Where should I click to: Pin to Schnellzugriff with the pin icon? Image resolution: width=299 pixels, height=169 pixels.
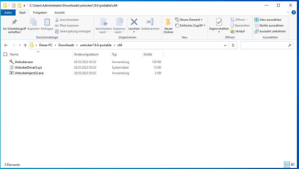(14, 22)
